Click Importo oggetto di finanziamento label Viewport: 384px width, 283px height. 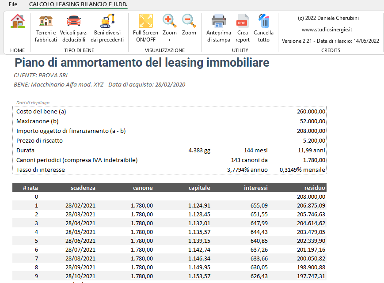pyautogui.click(x=71, y=131)
